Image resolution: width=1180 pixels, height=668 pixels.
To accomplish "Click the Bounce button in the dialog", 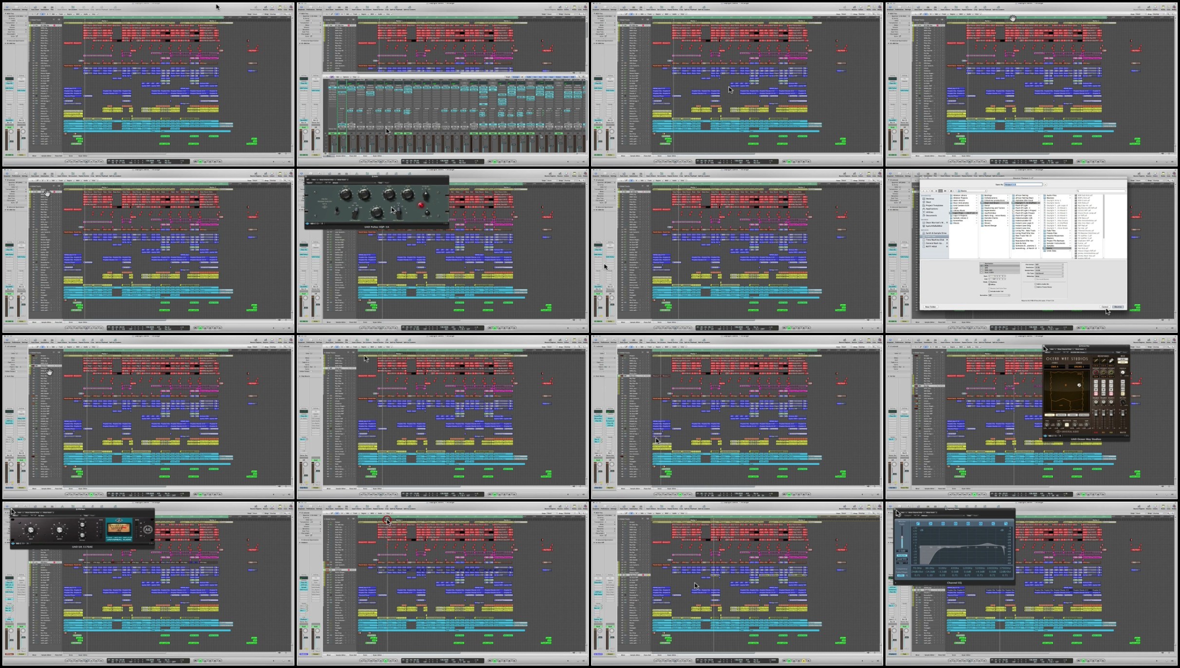I will [x=1118, y=307].
